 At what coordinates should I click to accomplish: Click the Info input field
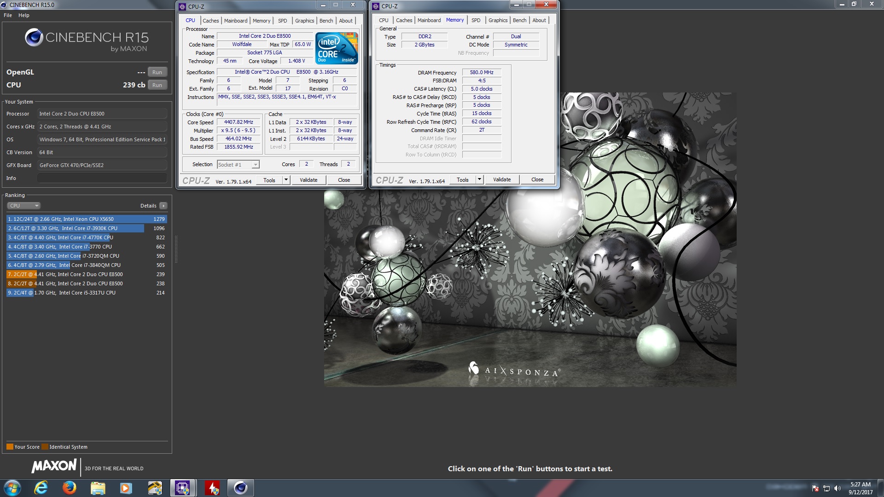(x=102, y=178)
